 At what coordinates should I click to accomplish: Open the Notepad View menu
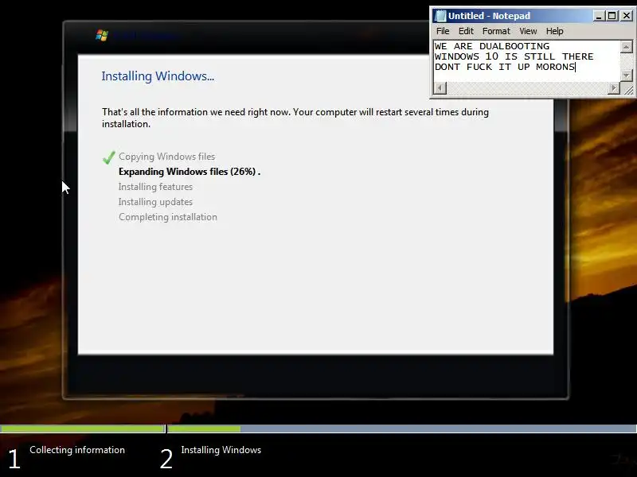pyautogui.click(x=528, y=31)
